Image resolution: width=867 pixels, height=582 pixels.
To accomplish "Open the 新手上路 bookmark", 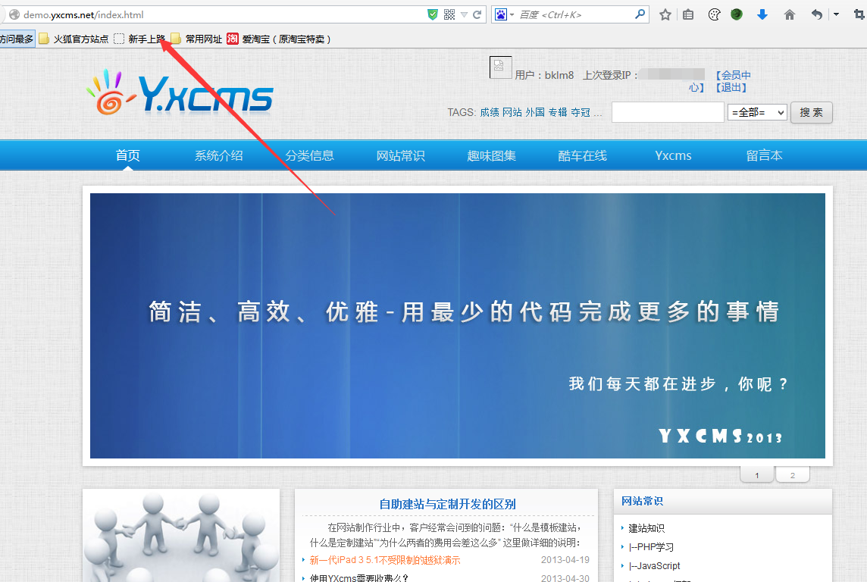I will coord(140,39).
